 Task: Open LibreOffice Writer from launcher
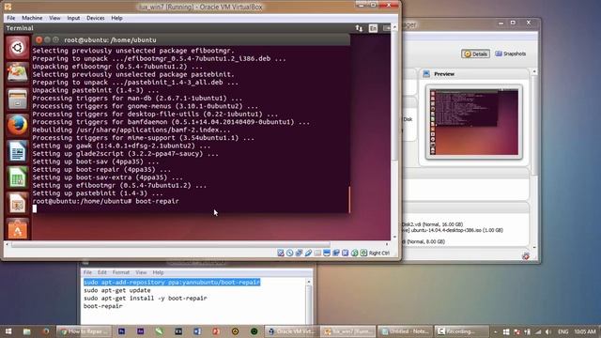point(17,151)
